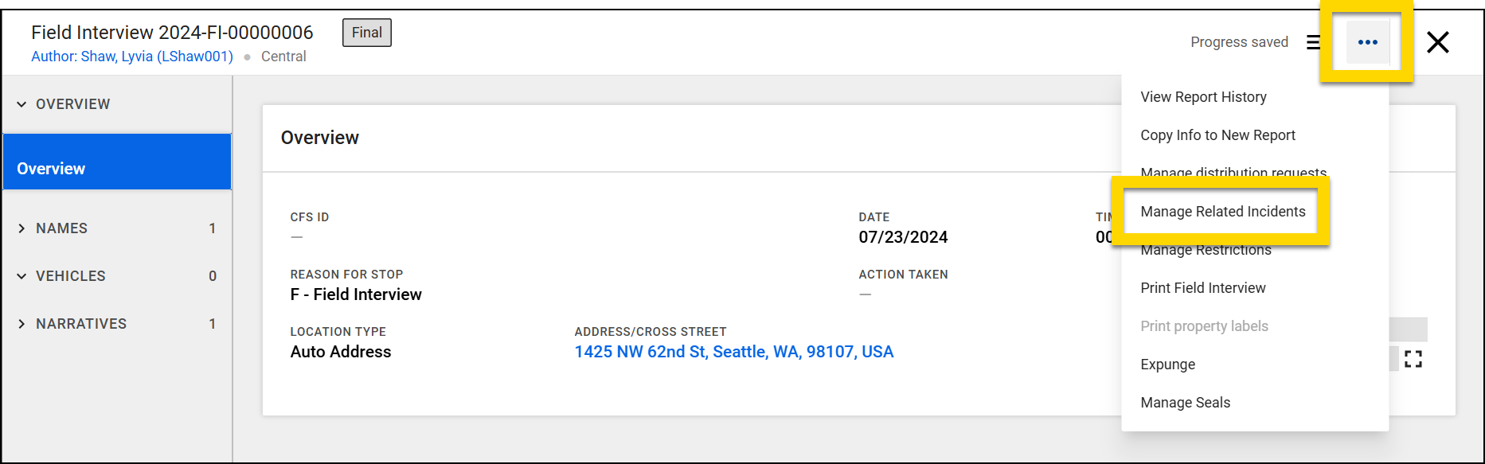Collapse the VEHICLES section chevron

(x=22, y=276)
